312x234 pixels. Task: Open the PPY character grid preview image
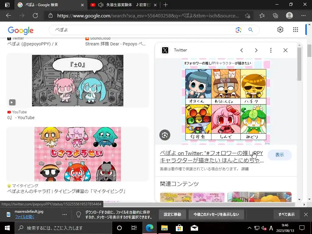pos(226,101)
